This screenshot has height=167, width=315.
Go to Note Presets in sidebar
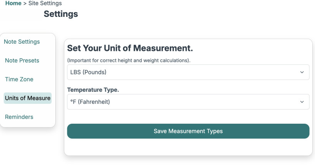[22, 61]
